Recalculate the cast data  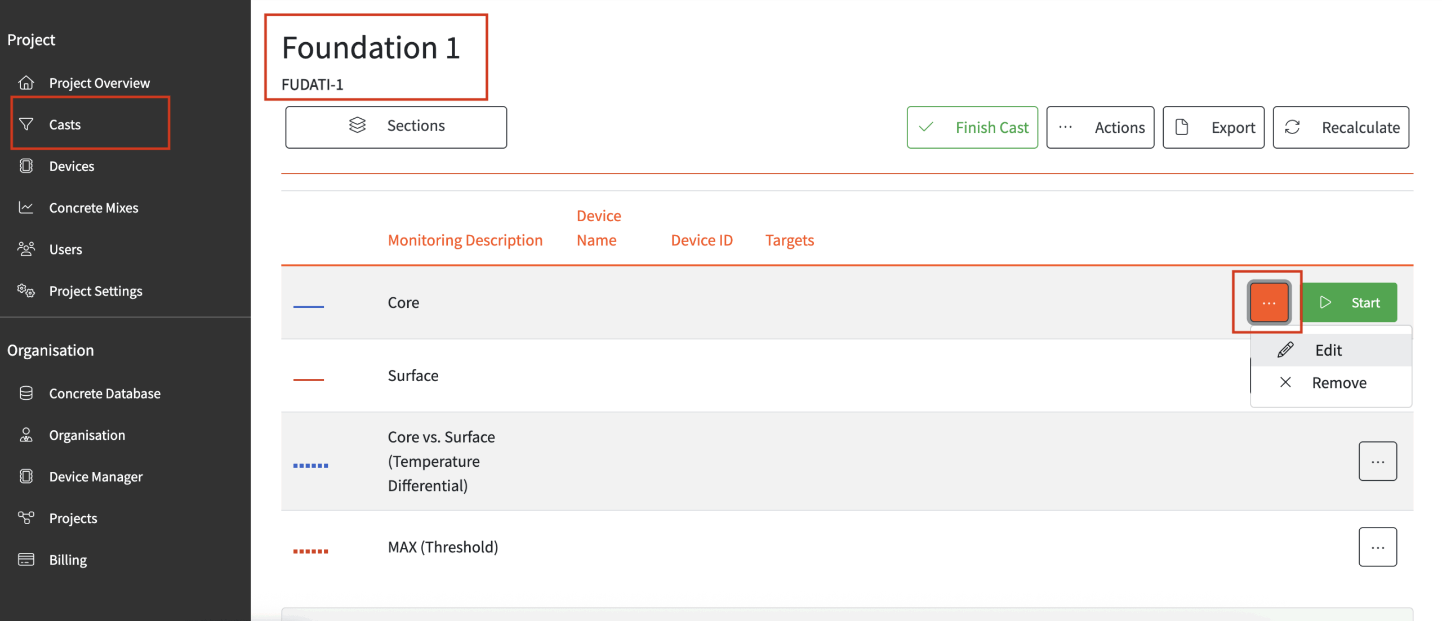point(1340,128)
